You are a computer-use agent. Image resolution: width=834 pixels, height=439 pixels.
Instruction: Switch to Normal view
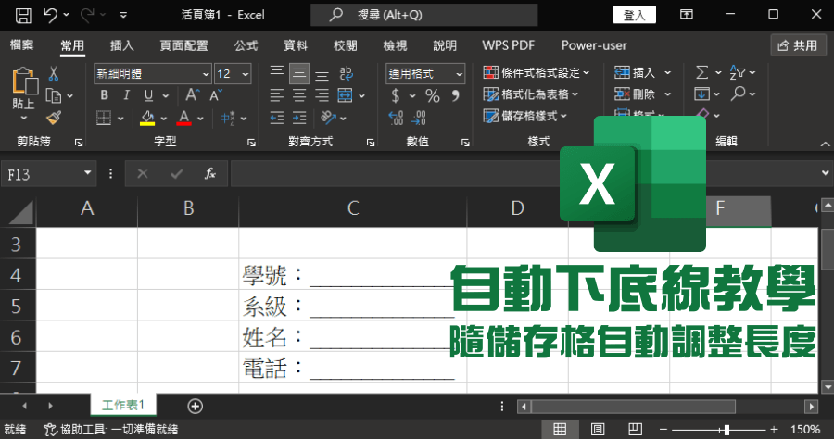(560, 429)
